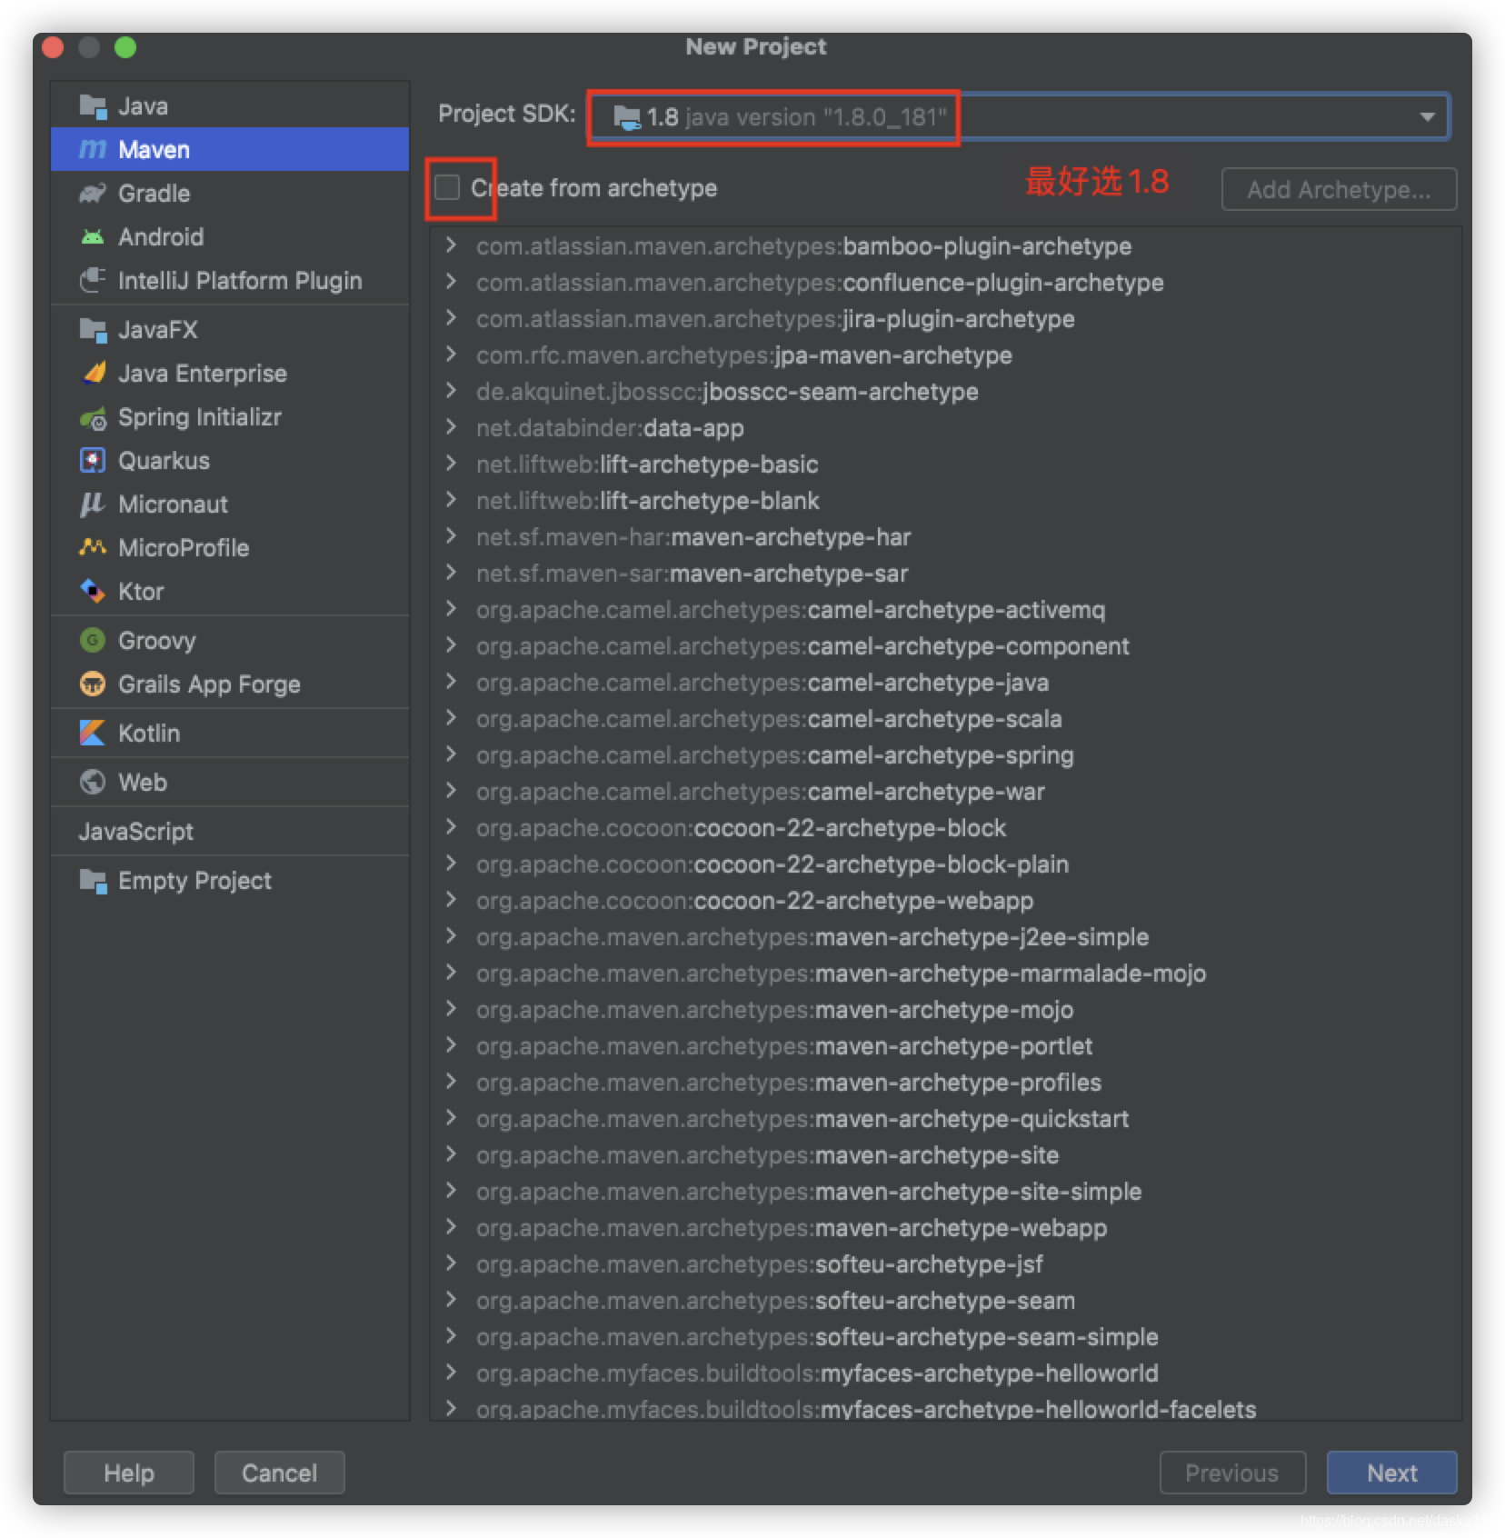Click the Kotlin logo icon
The width and height of the screenshot is (1505, 1538).
[93, 734]
